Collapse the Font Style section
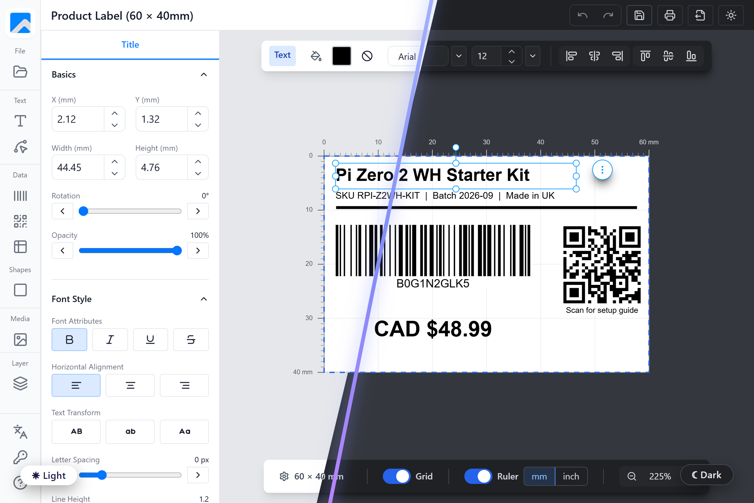The width and height of the screenshot is (754, 503). point(203,299)
